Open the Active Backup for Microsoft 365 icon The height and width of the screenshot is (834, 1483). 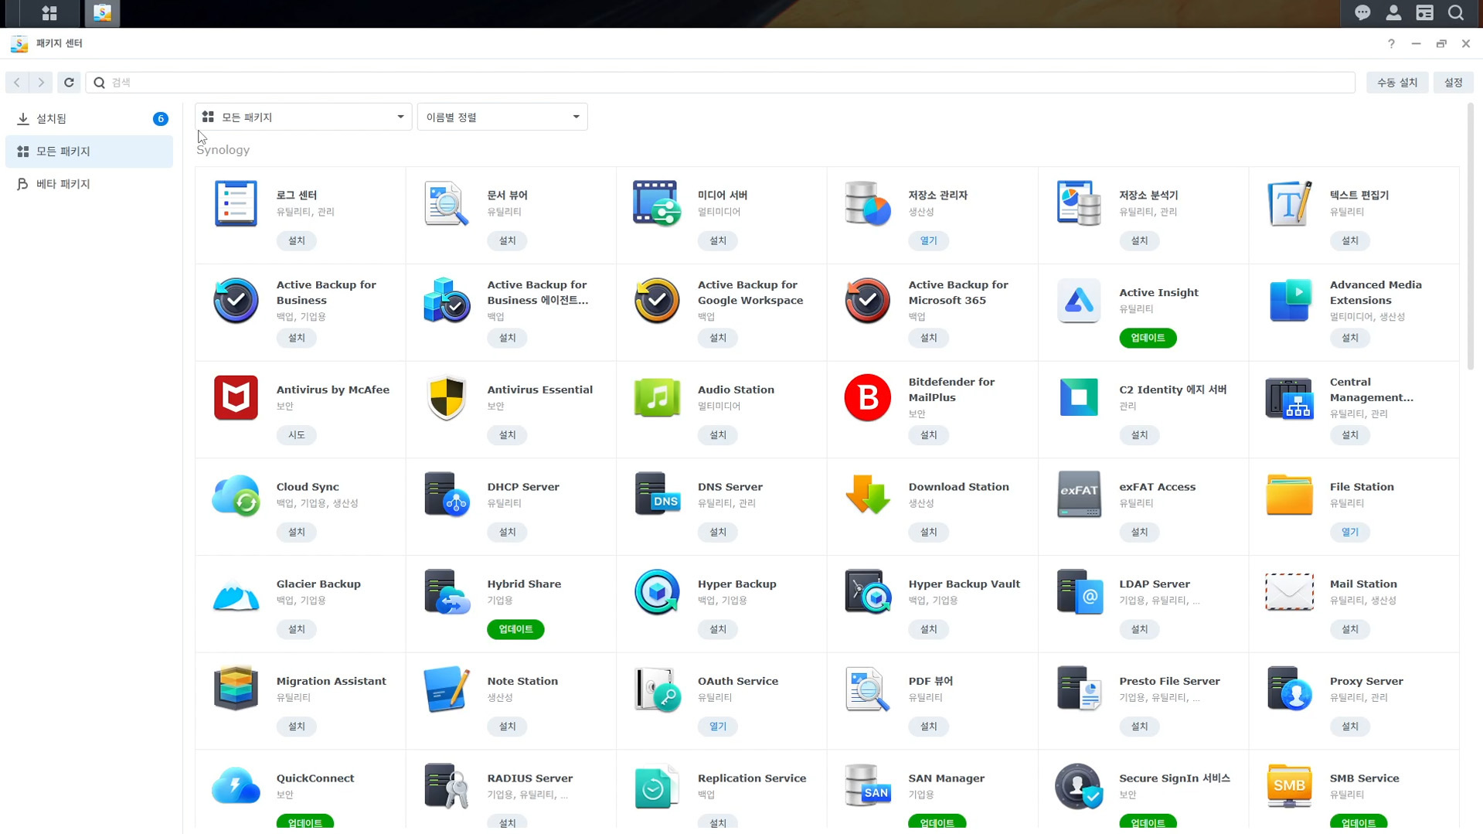(x=867, y=300)
